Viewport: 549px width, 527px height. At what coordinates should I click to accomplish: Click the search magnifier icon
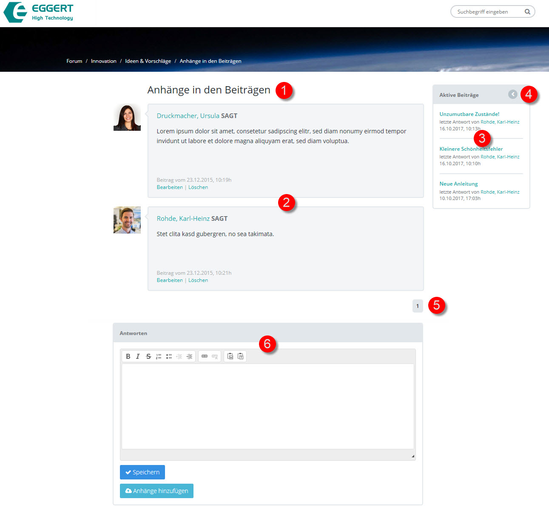tap(527, 12)
